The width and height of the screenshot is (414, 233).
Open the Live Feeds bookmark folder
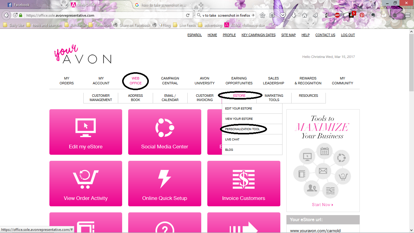click(x=185, y=25)
